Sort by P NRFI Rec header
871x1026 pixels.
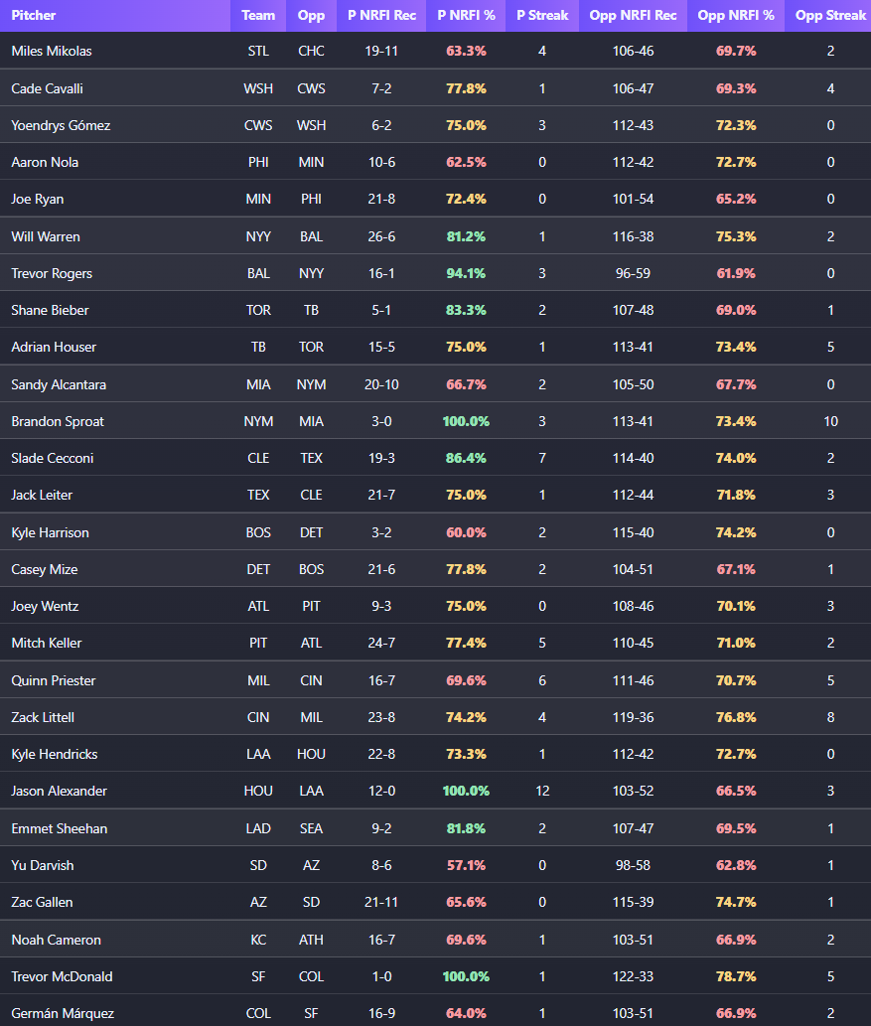tap(381, 15)
